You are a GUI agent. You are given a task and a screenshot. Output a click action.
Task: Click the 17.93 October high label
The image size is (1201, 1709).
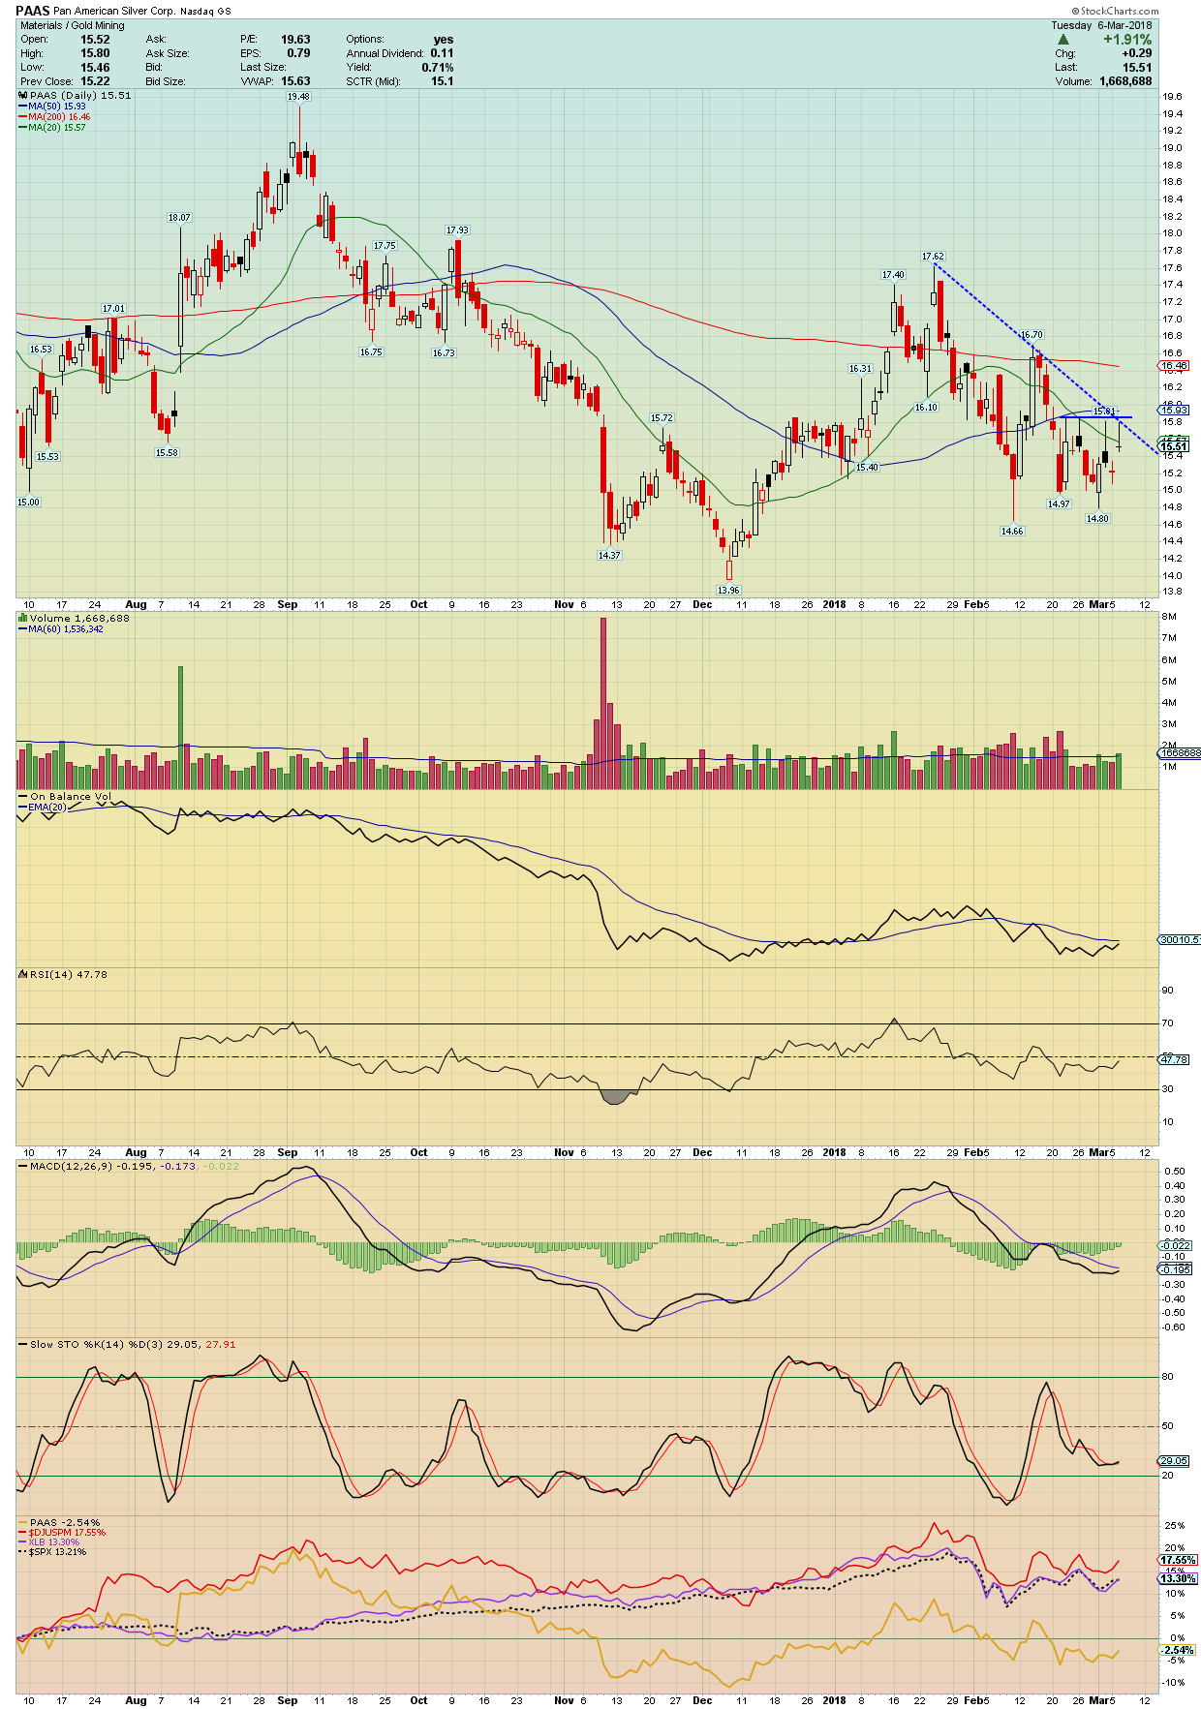[457, 230]
